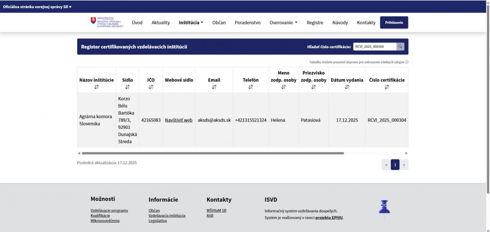The image size is (490, 232).
Task: Click the search magnifier icon button
Action: 400,46
